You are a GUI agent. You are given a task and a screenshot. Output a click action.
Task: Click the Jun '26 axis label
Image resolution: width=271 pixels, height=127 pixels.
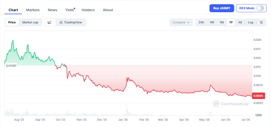(x=226, y=120)
